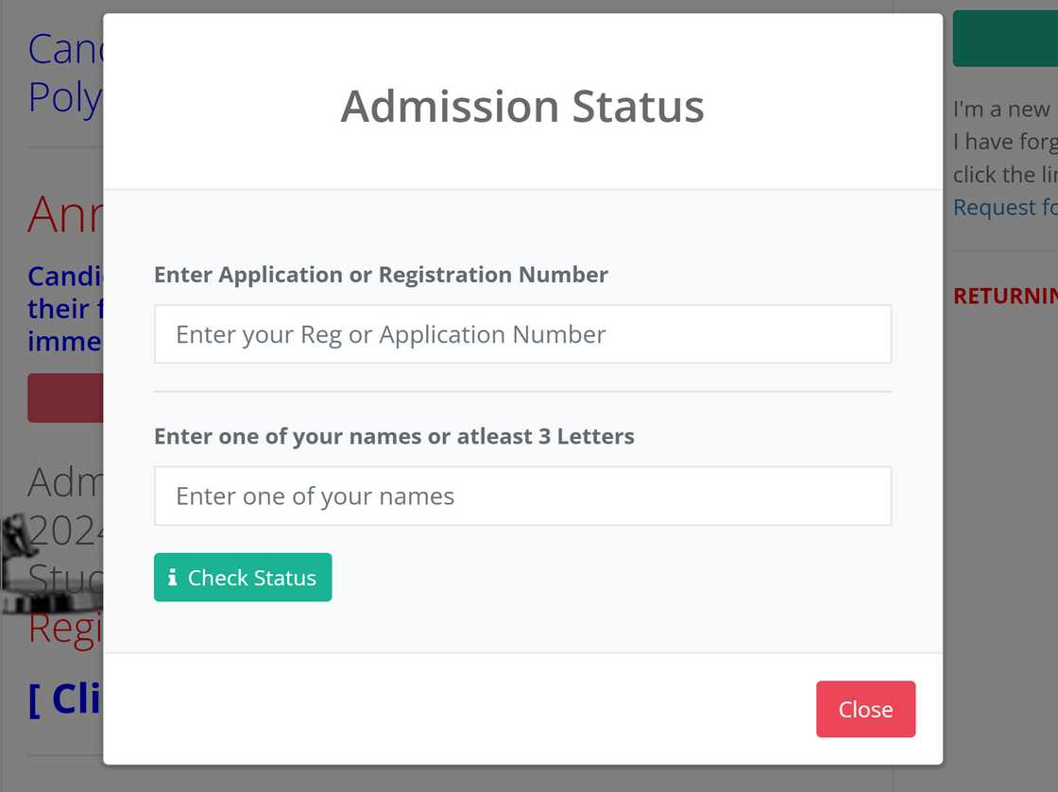Click the maroon button below the announcement
Viewport: 1058px width, 792px height.
(x=64, y=397)
